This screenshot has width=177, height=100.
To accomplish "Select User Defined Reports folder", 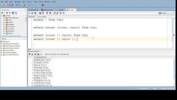I will tap(12, 55).
